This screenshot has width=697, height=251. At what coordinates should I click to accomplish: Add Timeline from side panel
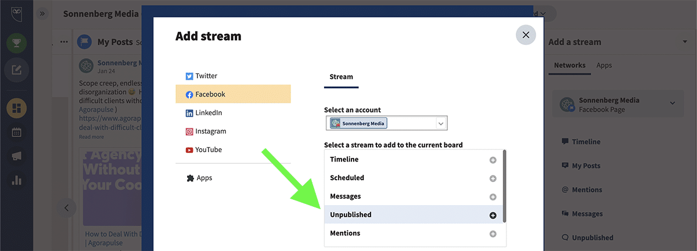coord(581,142)
